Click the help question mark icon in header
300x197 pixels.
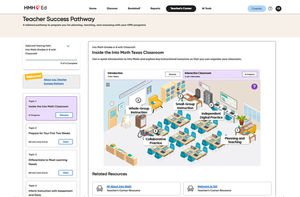pos(270,8)
